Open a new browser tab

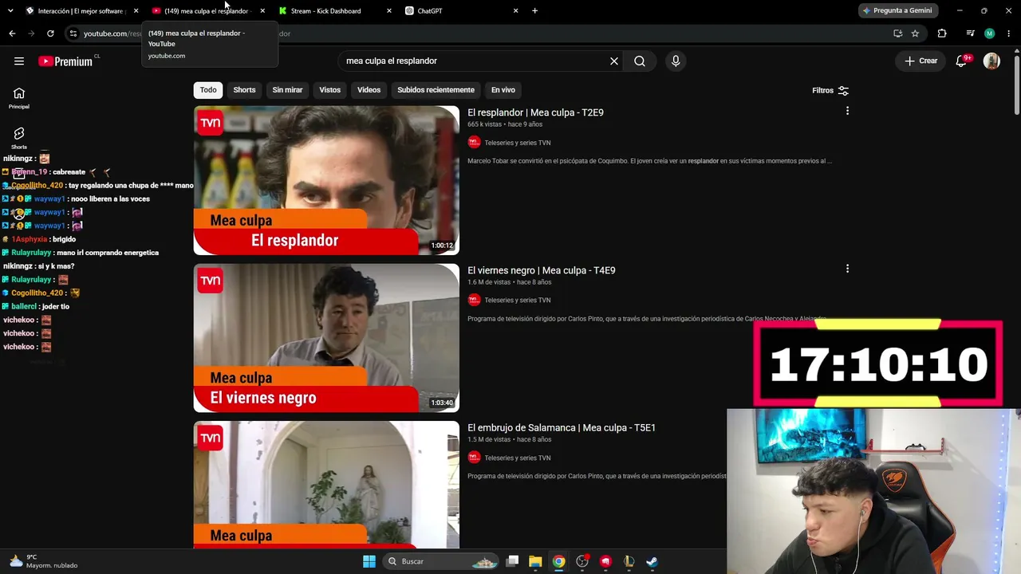click(x=534, y=11)
